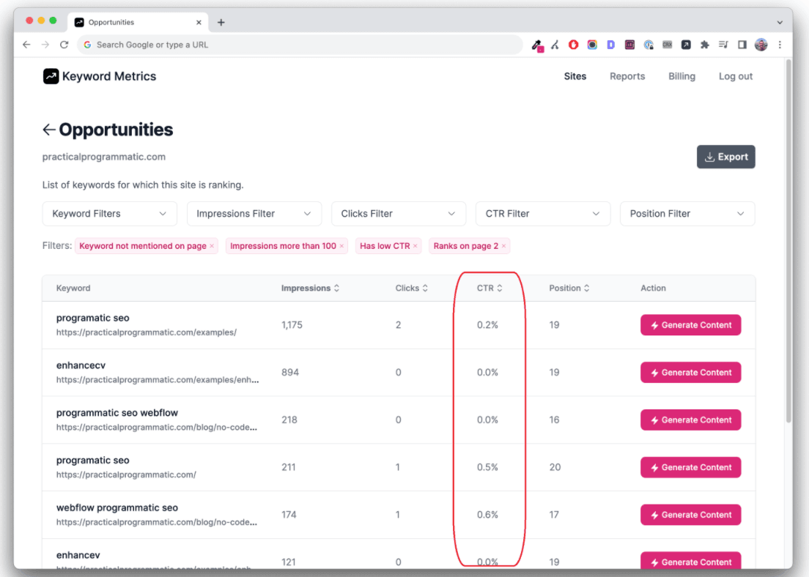Screen dimensions: 809x577
Task: Open Billing navigation item
Action: click(x=681, y=76)
